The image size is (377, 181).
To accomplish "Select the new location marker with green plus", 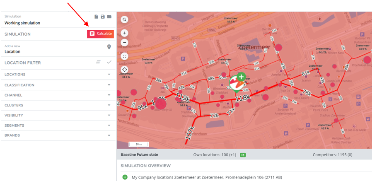I will coord(237,83).
